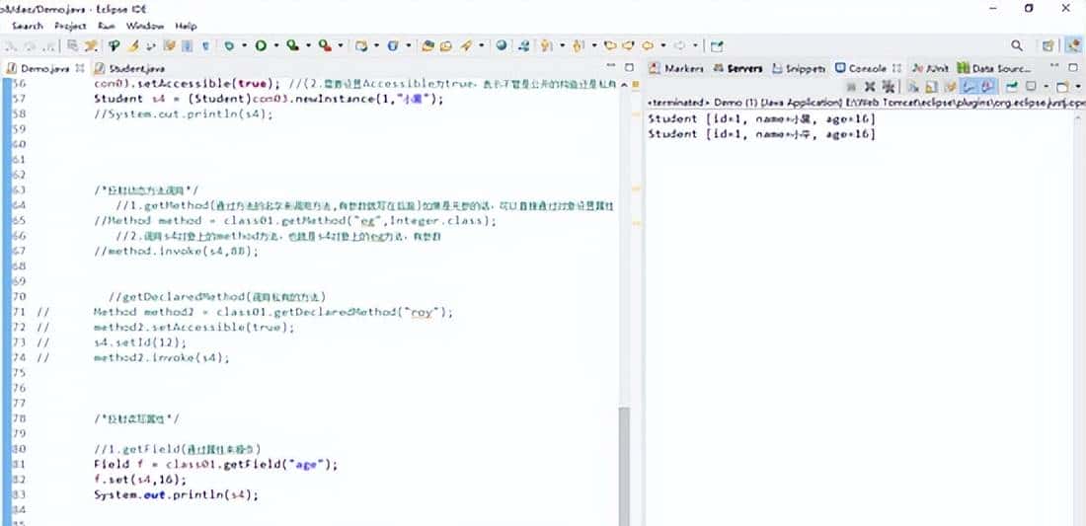Click the Open Console icon

(1062, 87)
